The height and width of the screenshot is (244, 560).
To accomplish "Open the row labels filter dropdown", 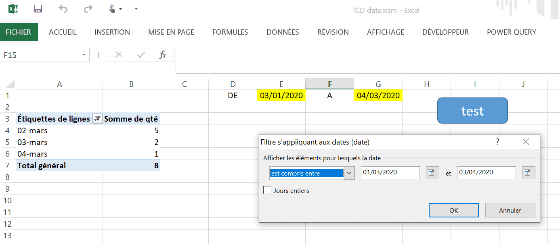I will click(97, 119).
